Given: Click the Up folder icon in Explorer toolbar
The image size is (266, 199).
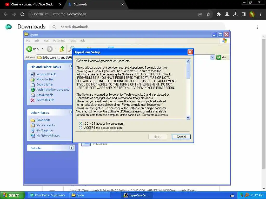Looking at the screenshot, I should click(62, 49).
